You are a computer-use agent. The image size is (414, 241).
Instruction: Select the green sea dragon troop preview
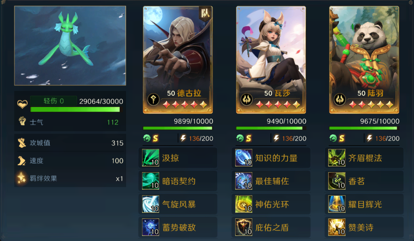pos(70,46)
